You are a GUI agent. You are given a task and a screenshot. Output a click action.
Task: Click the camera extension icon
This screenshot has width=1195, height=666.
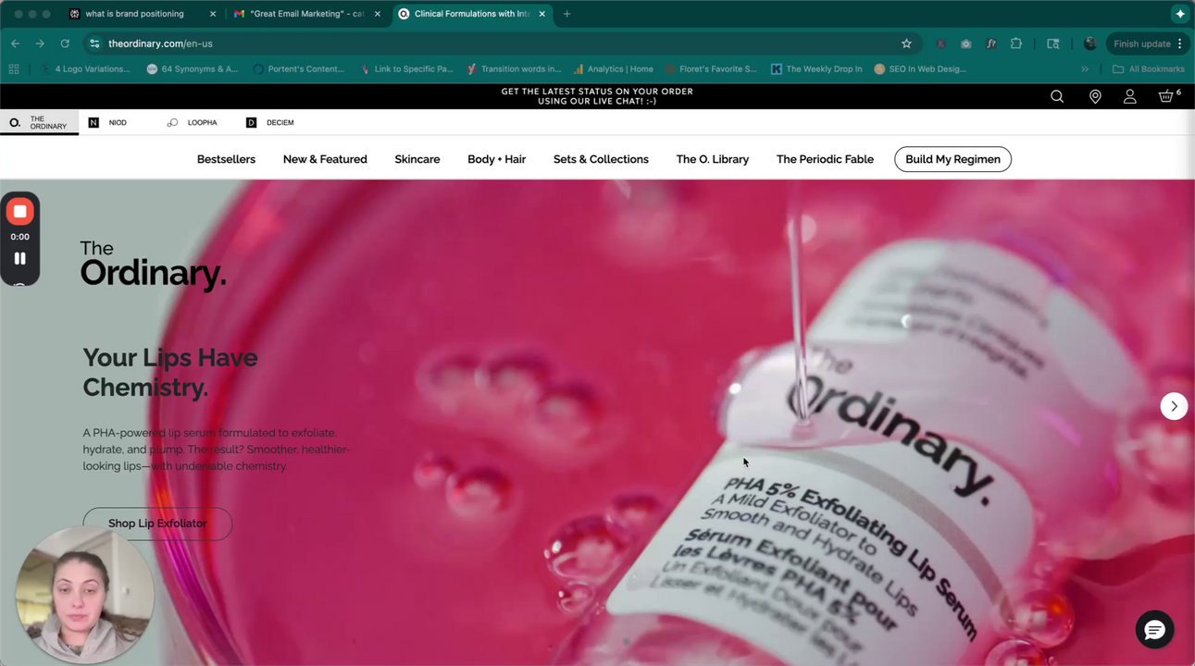(966, 43)
